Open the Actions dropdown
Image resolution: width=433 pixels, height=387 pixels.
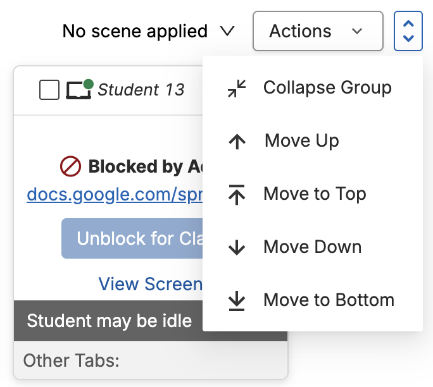(x=318, y=31)
